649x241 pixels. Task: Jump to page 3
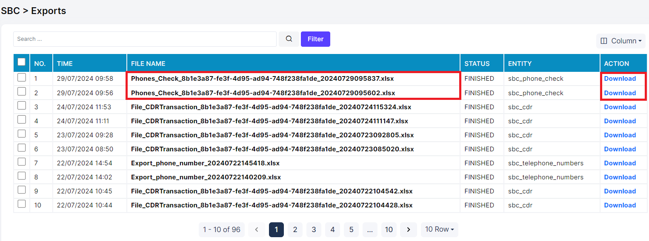coord(314,230)
